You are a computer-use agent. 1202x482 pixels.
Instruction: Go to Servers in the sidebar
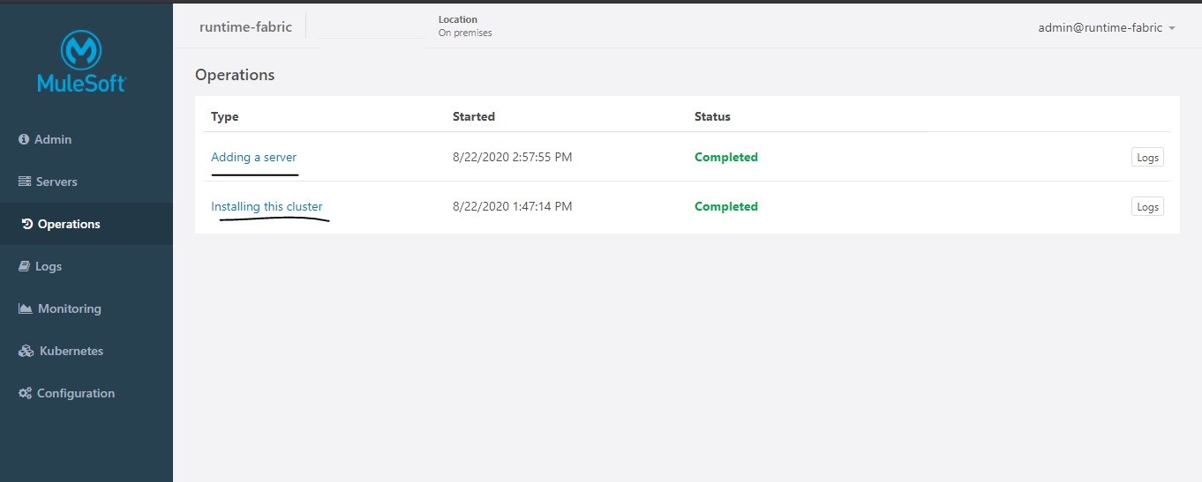click(56, 182)
